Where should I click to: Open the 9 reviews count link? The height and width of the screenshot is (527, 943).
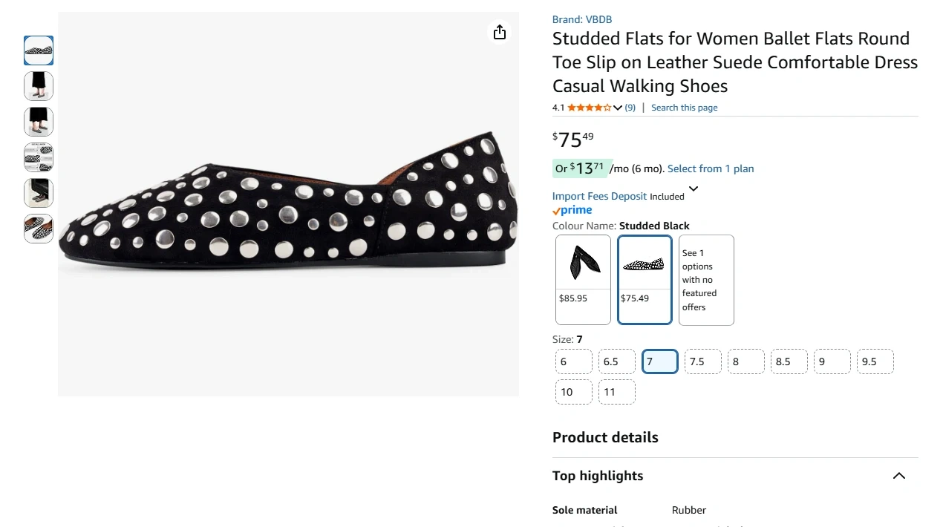pos(630,108)
